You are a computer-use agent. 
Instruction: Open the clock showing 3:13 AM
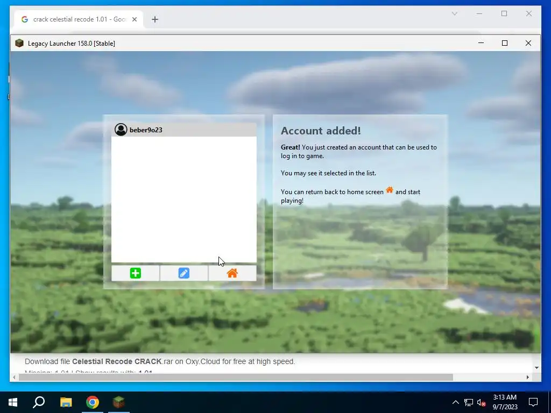[x=505, y=402]
